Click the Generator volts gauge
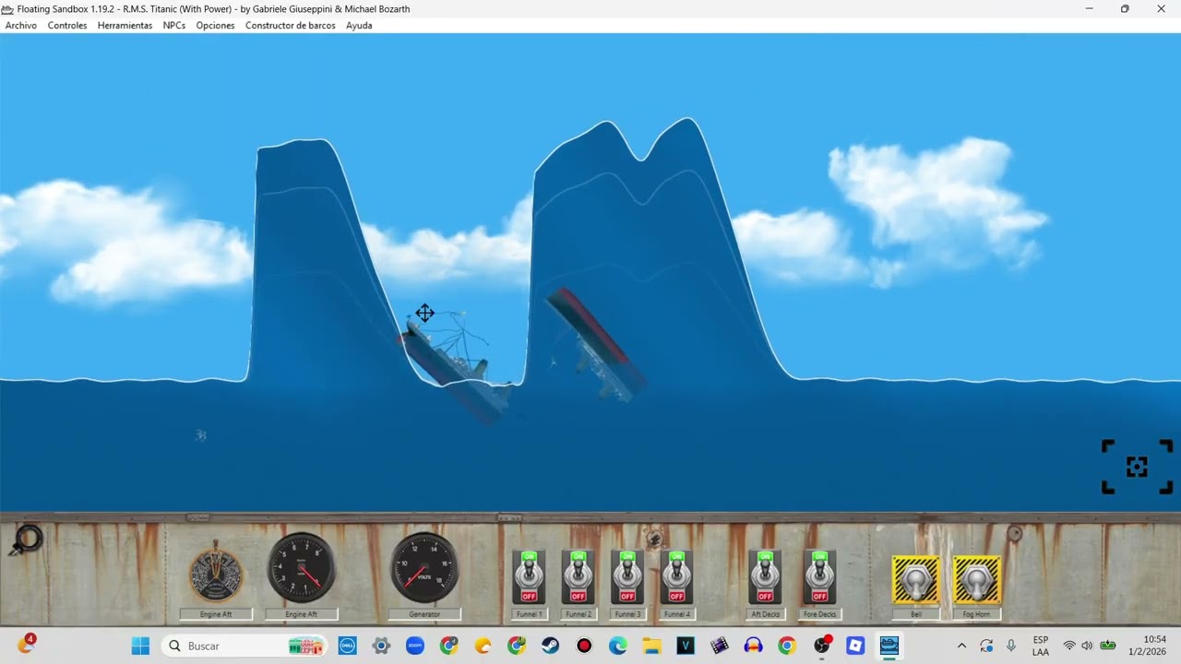 point(424,568)
